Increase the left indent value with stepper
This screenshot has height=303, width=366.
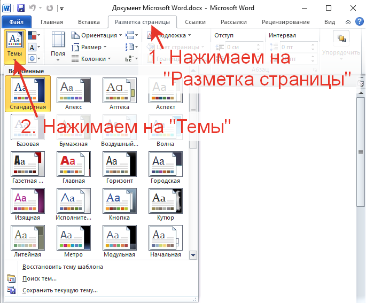259,45
